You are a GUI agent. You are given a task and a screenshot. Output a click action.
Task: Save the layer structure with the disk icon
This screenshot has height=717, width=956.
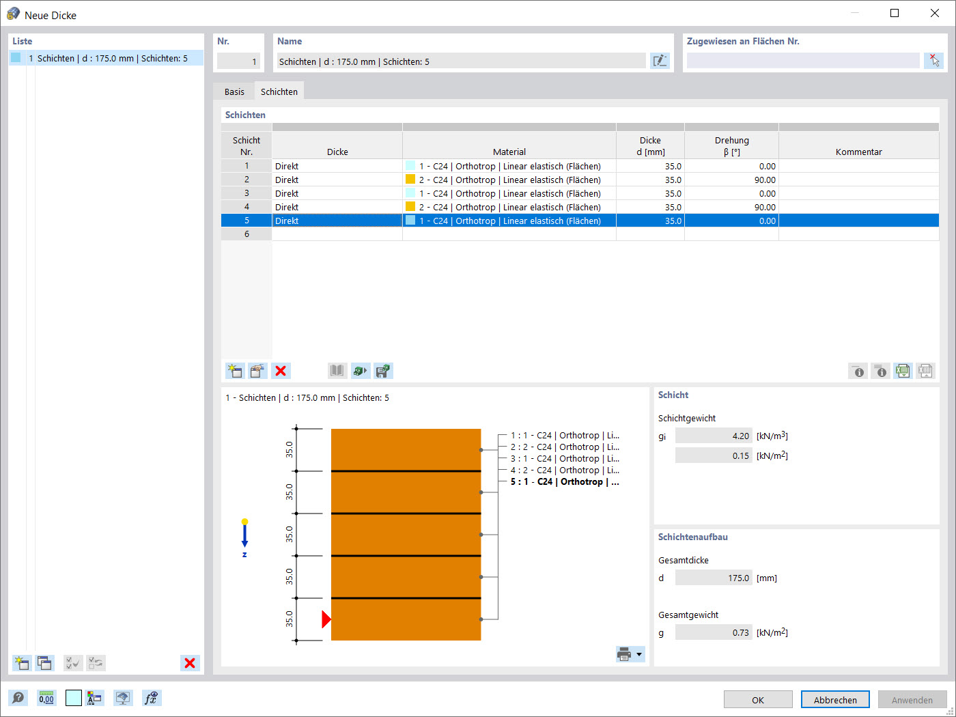383,371
